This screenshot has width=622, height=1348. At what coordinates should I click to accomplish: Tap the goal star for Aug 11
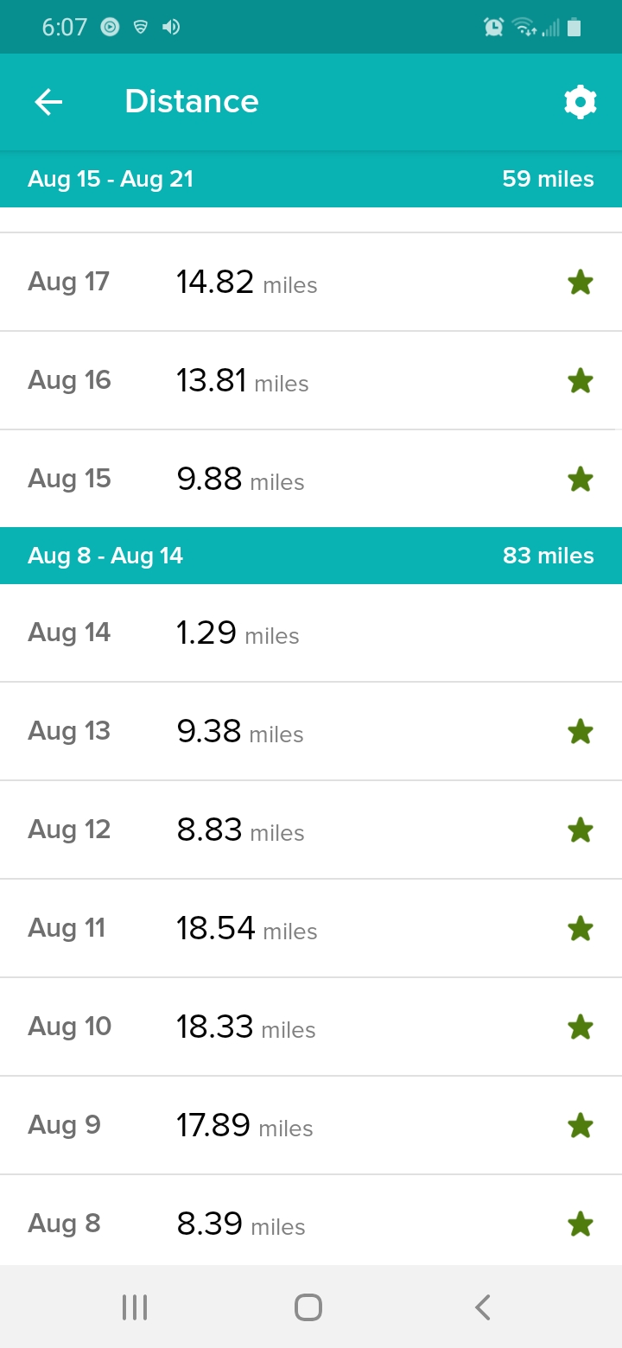[580, 929]
